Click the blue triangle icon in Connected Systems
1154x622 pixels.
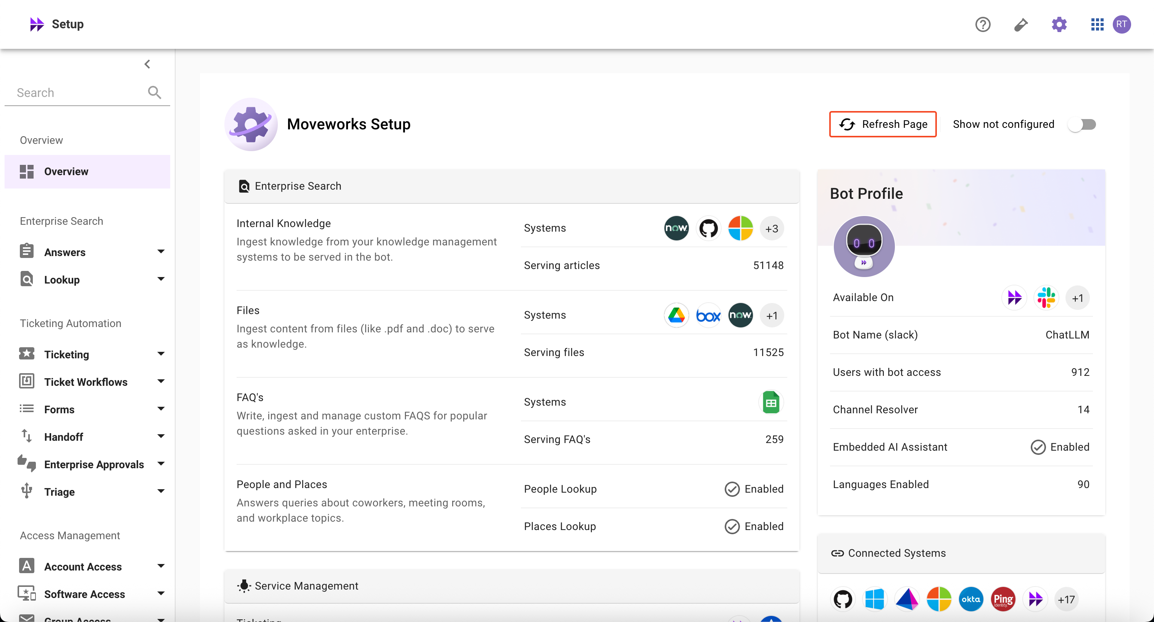coord(907,599)
